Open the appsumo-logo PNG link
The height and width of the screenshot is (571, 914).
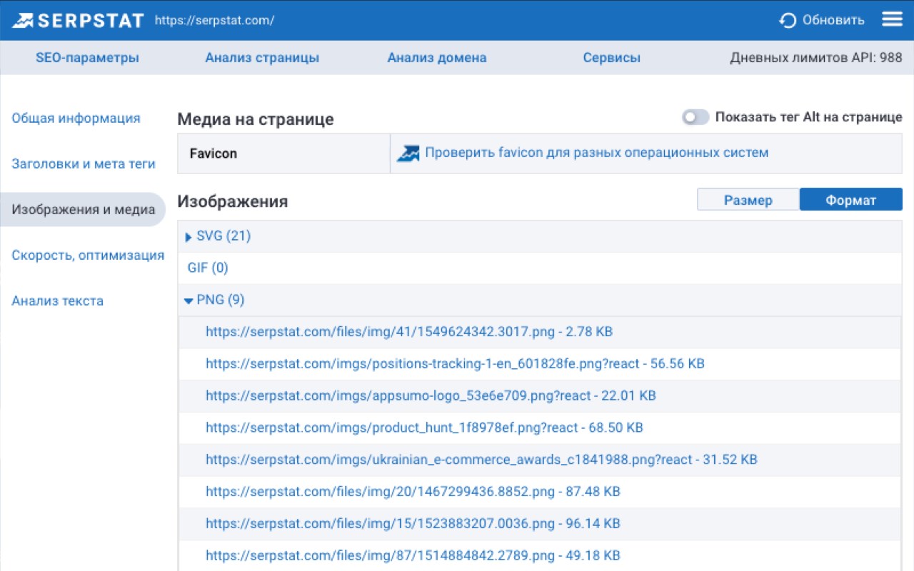pyautogui.click(x=431, y=395)
